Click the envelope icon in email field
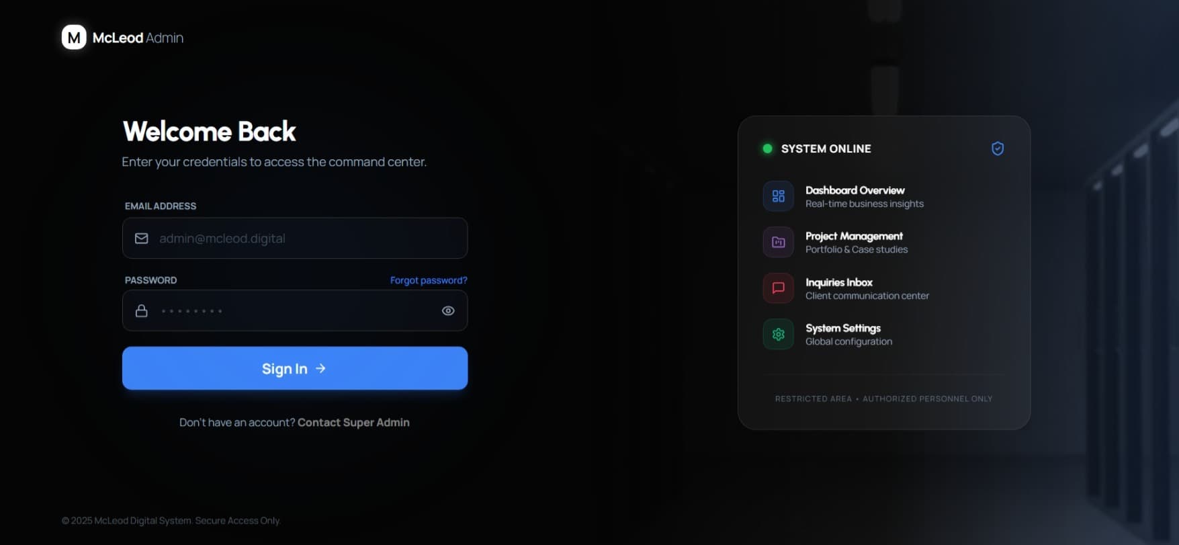This screenshot has width=1179, height=545. coord(142,239)
